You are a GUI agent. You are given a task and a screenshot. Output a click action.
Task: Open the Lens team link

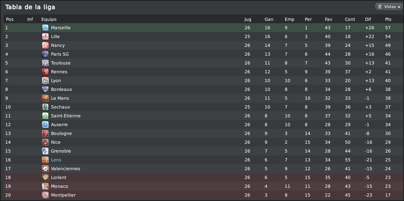56,160
